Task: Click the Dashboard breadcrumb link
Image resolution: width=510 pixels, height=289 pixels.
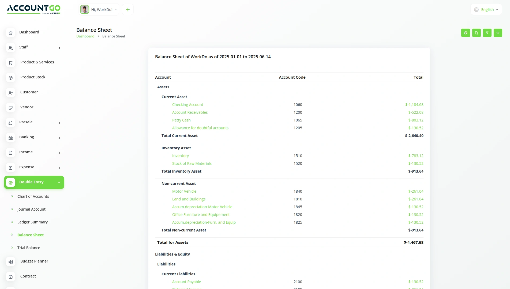Action: point(85,36)
